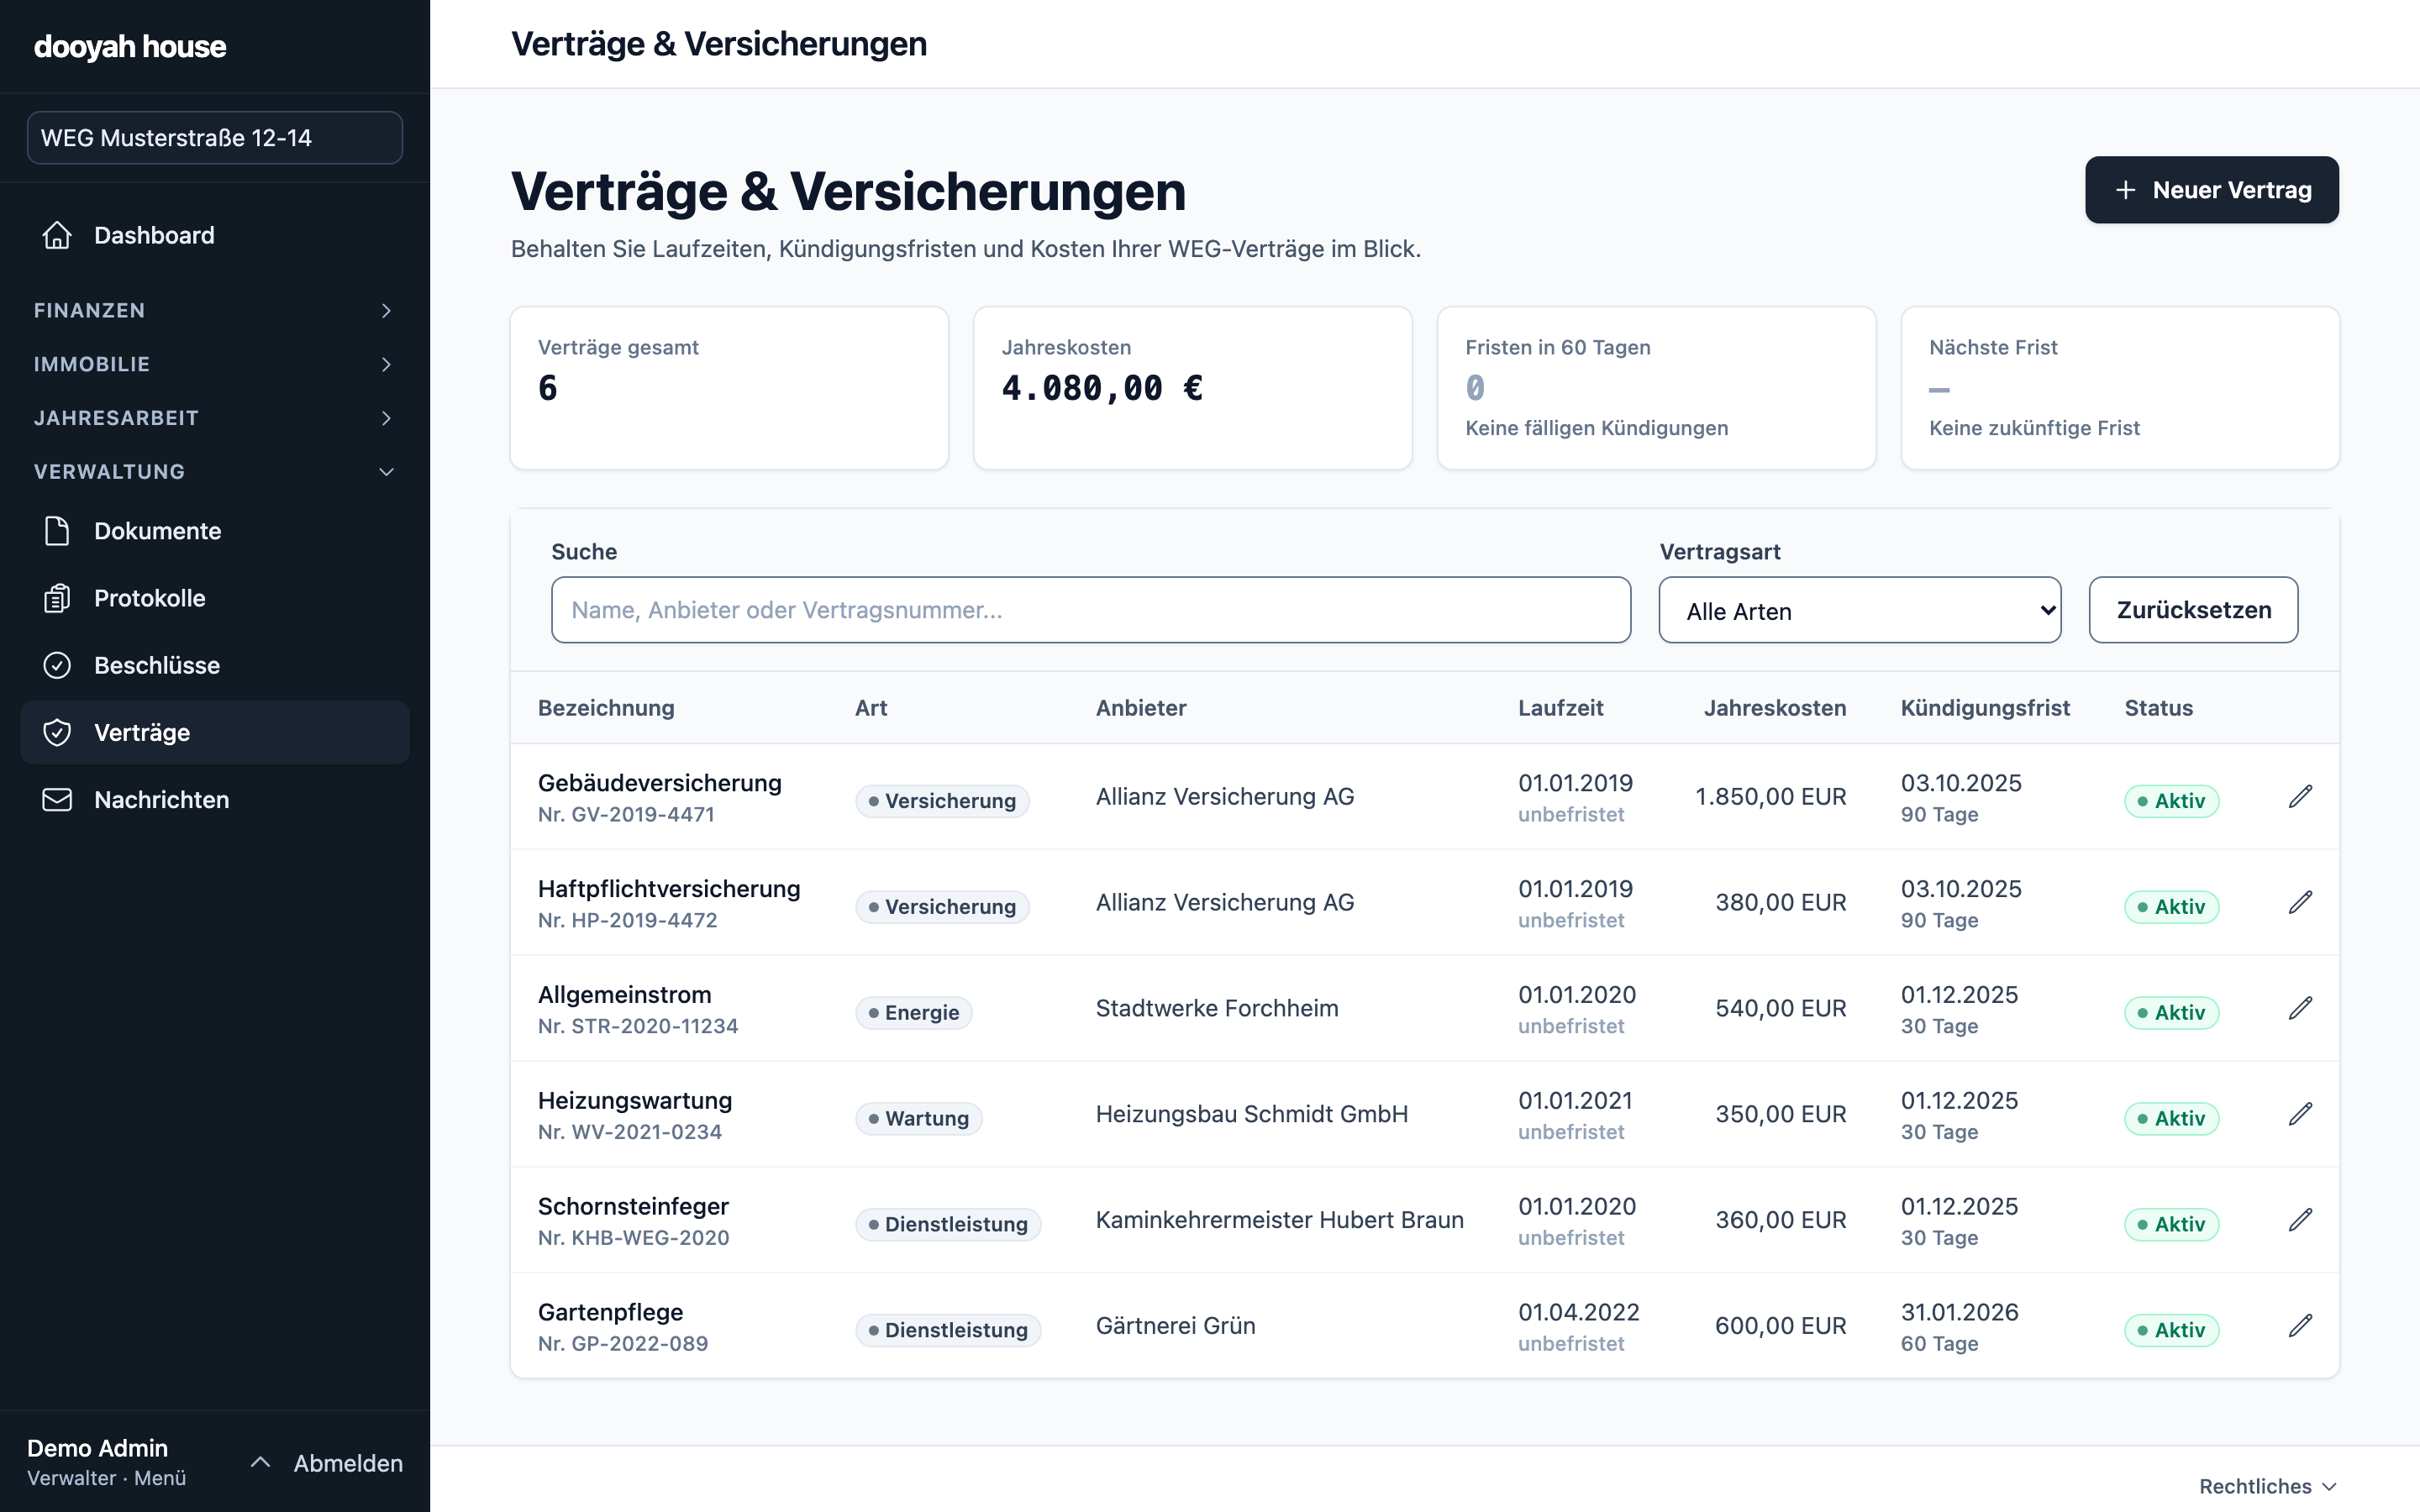
Task: Open the Vertragsart 'Alle Arten' dropdown
Action: [1860, 610]
